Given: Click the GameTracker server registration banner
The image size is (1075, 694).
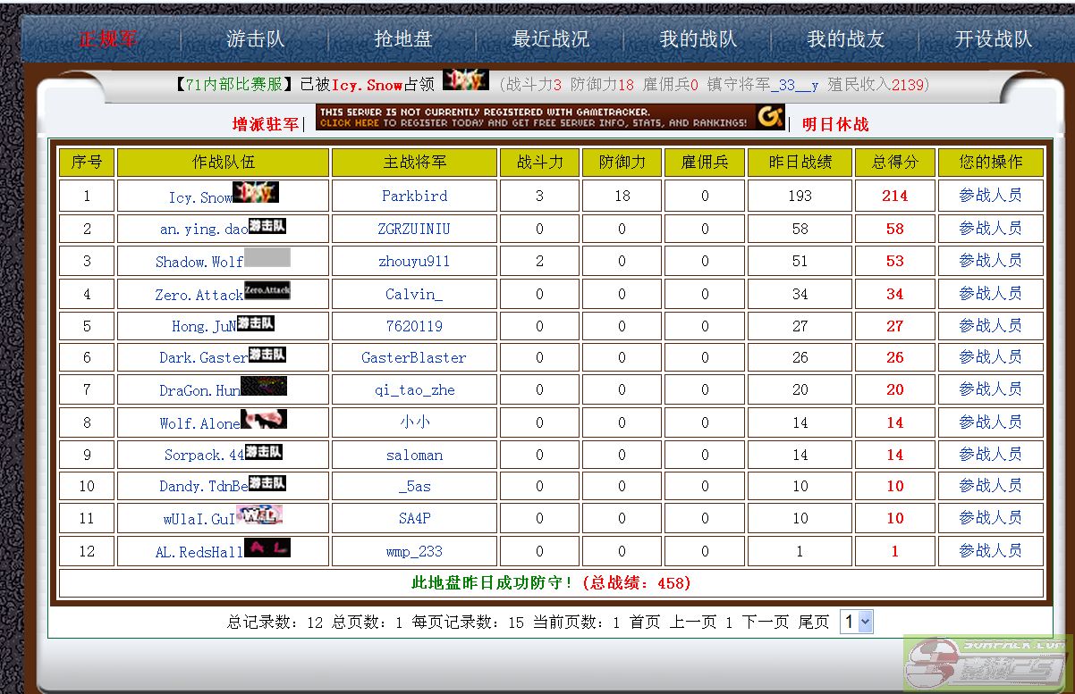Looking at the screenshot, I should click(x=550, y=118).
